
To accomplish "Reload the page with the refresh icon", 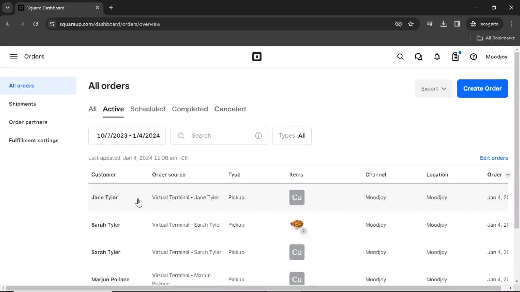I will pyautogui.click(x=36, y=24).
